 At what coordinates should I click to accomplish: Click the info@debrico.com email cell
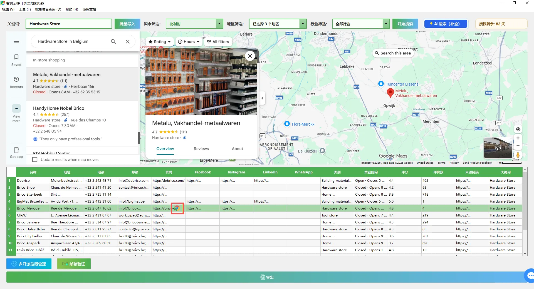(x=135, y=180)
